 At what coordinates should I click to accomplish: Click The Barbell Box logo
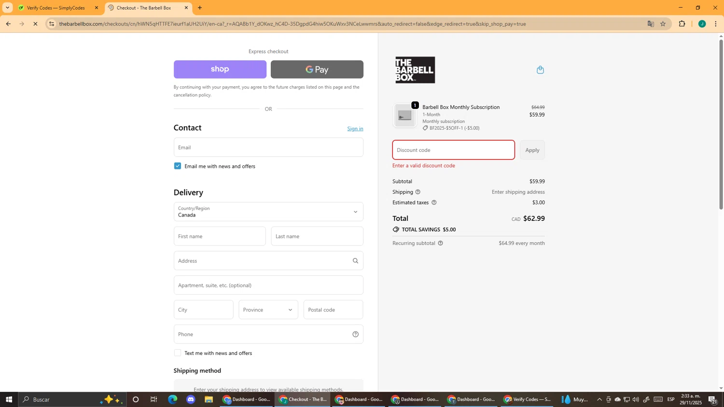[x=415, y=70]
